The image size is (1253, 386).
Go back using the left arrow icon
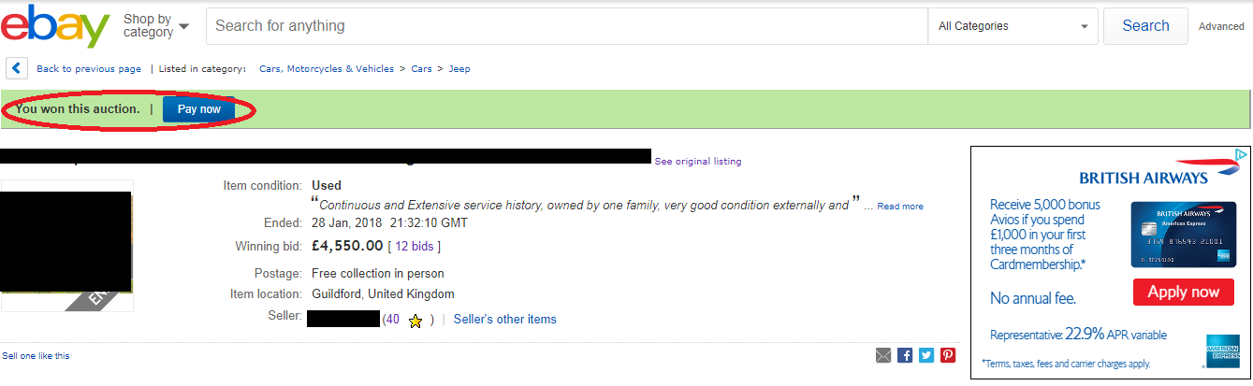[x=17, y=68]
